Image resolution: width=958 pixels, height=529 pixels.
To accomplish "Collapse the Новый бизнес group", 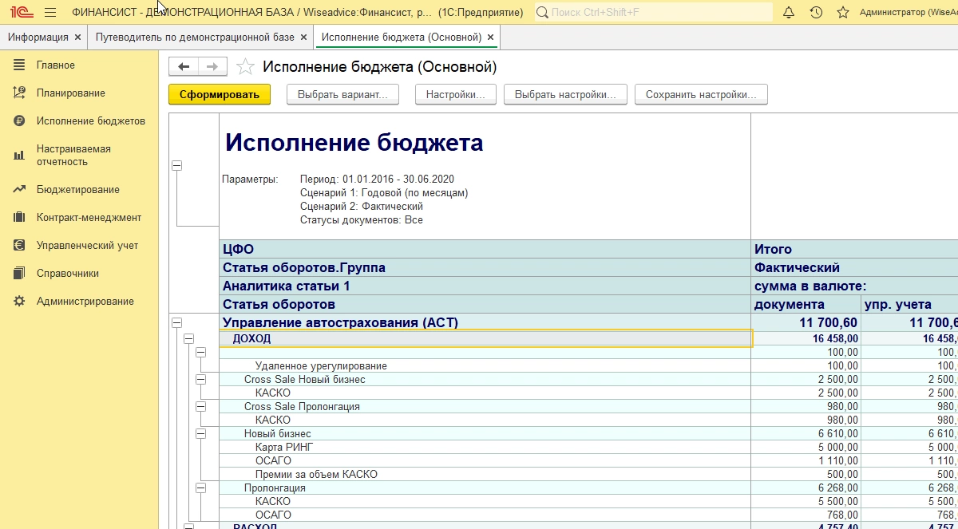I will (200, 433).
